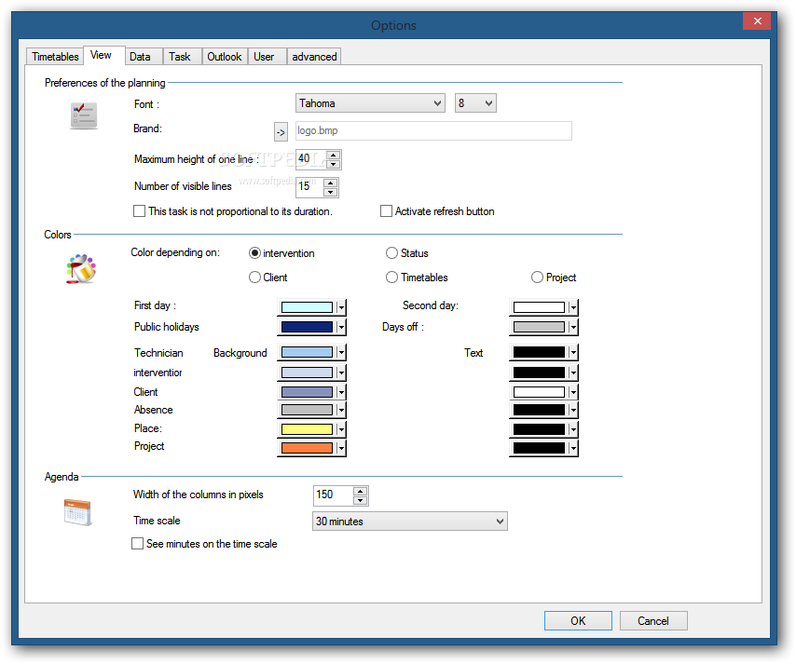Viewport: 796px width, 664px height.
Task: Click the planning preferences checklist icon
Action: tap(83, 116)
